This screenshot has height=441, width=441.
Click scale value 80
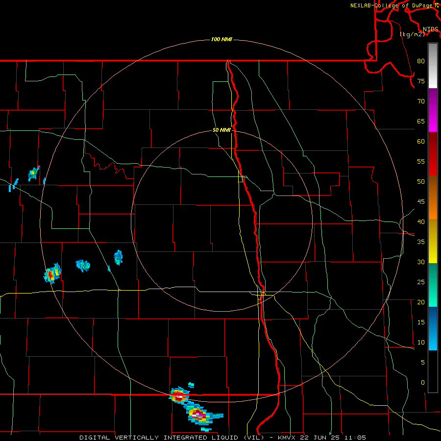(421, 61)
